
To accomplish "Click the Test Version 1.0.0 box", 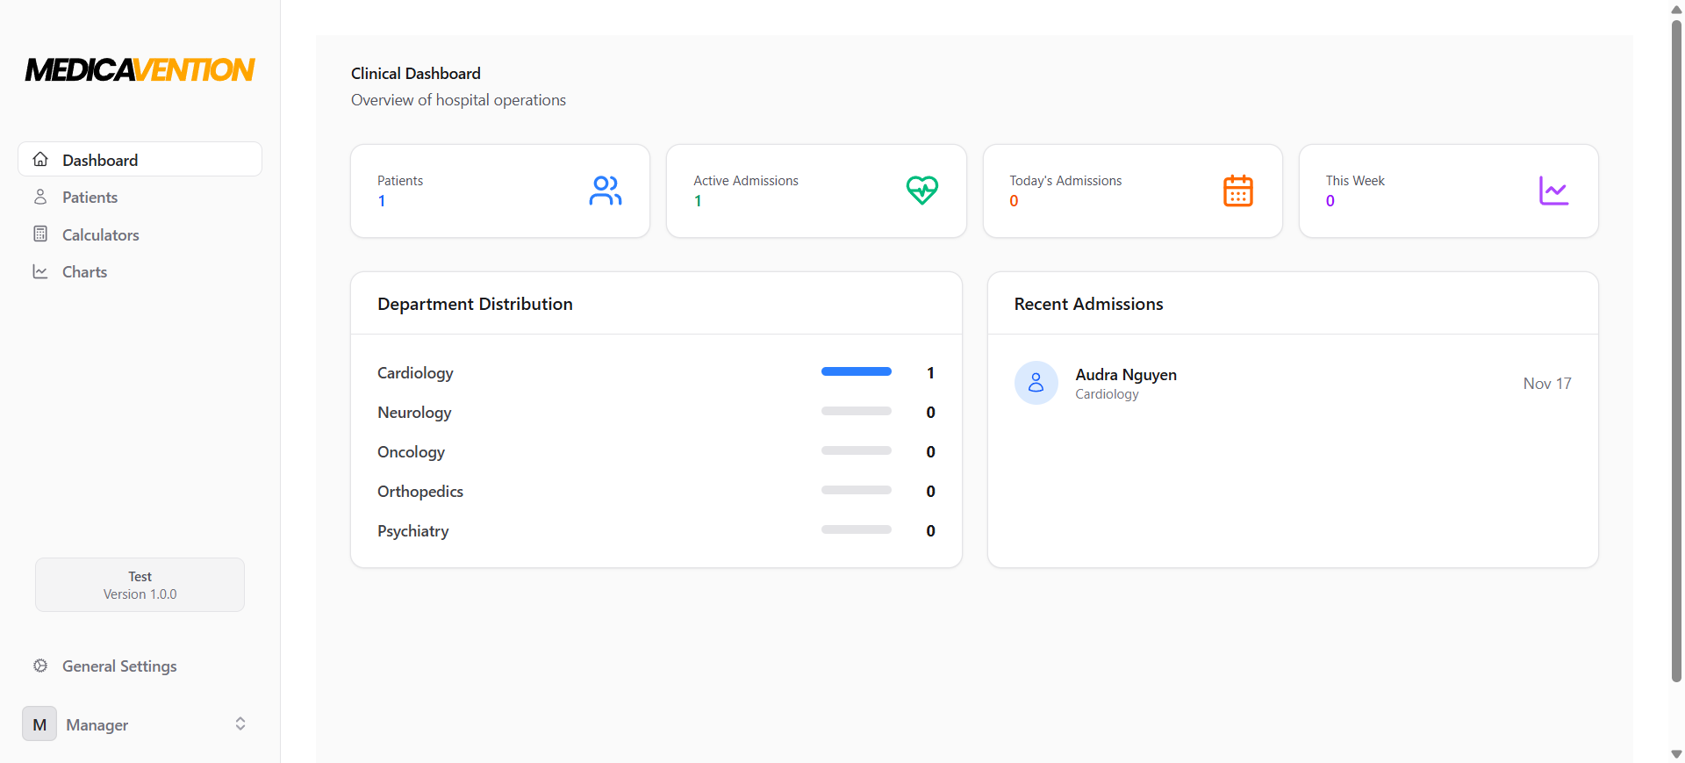I will click(140, 585).
